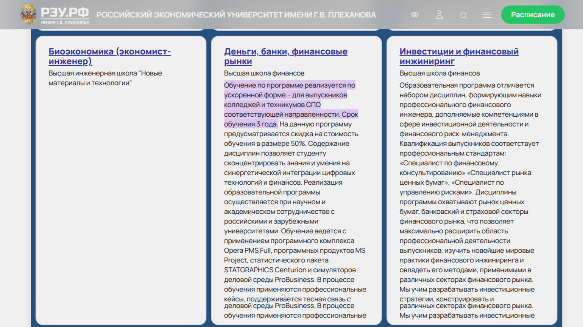Toggle the accessibility eye icon in header
583x327 pixels.
click(x=415, y=15)
